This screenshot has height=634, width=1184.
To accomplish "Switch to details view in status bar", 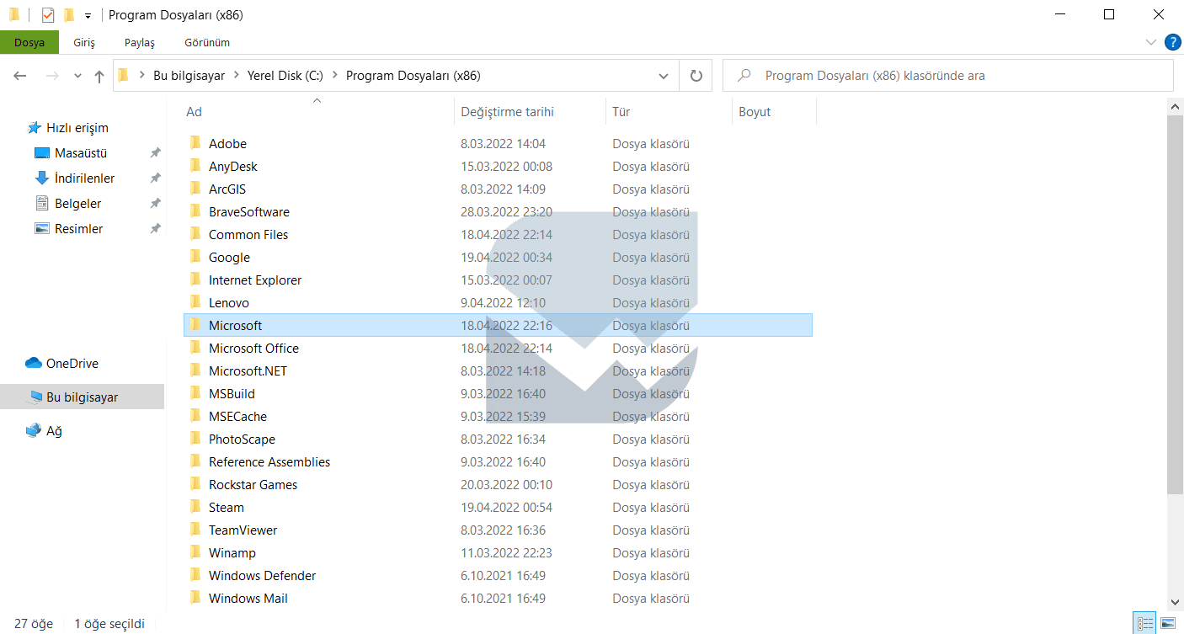I will 1145,624.
